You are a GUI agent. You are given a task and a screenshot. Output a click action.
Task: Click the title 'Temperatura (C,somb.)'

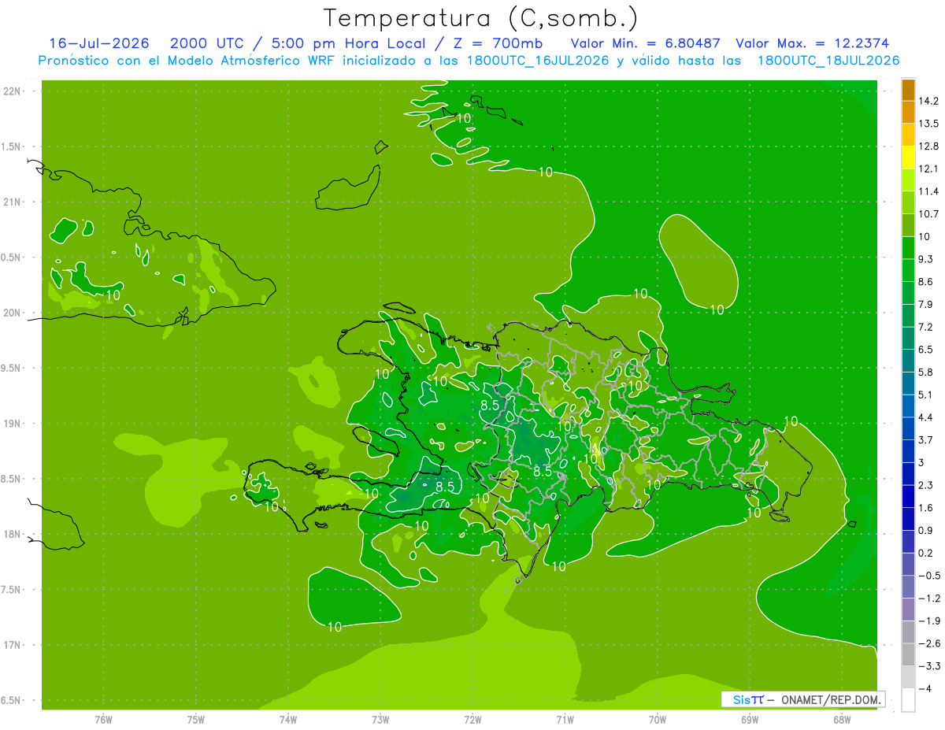[481, 18]
